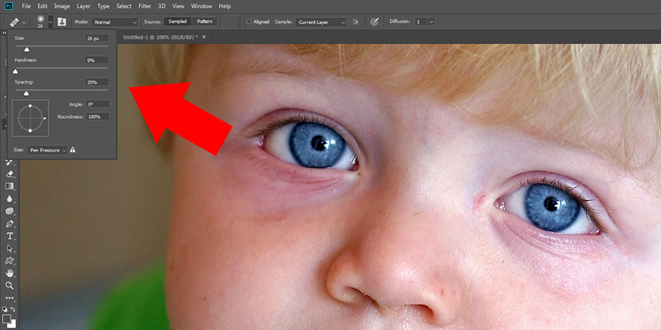Open the brush picker dropdown arrow

51,22
